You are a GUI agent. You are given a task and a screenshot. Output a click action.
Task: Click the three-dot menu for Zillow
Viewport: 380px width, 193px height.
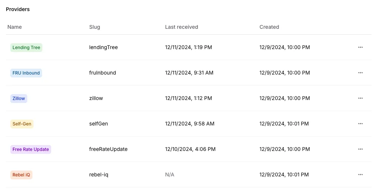(360, 98)
